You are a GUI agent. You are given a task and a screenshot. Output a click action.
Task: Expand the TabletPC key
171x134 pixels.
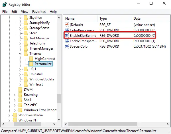15,105
